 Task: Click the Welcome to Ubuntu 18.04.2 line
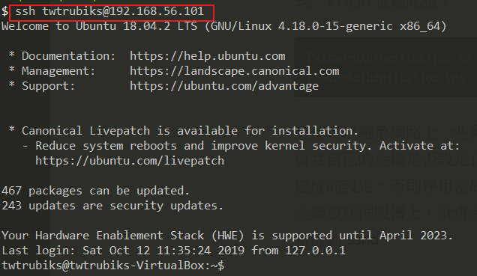pos(224,26)
